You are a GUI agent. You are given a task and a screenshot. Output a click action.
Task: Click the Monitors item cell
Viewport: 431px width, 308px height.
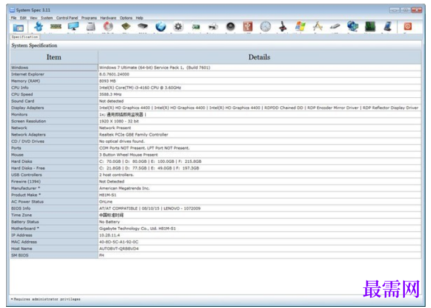[x=54, y=115]
